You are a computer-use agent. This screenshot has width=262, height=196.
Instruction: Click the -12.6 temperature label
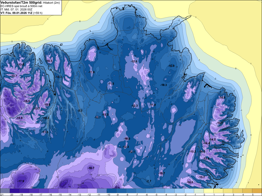pos(134,62)
